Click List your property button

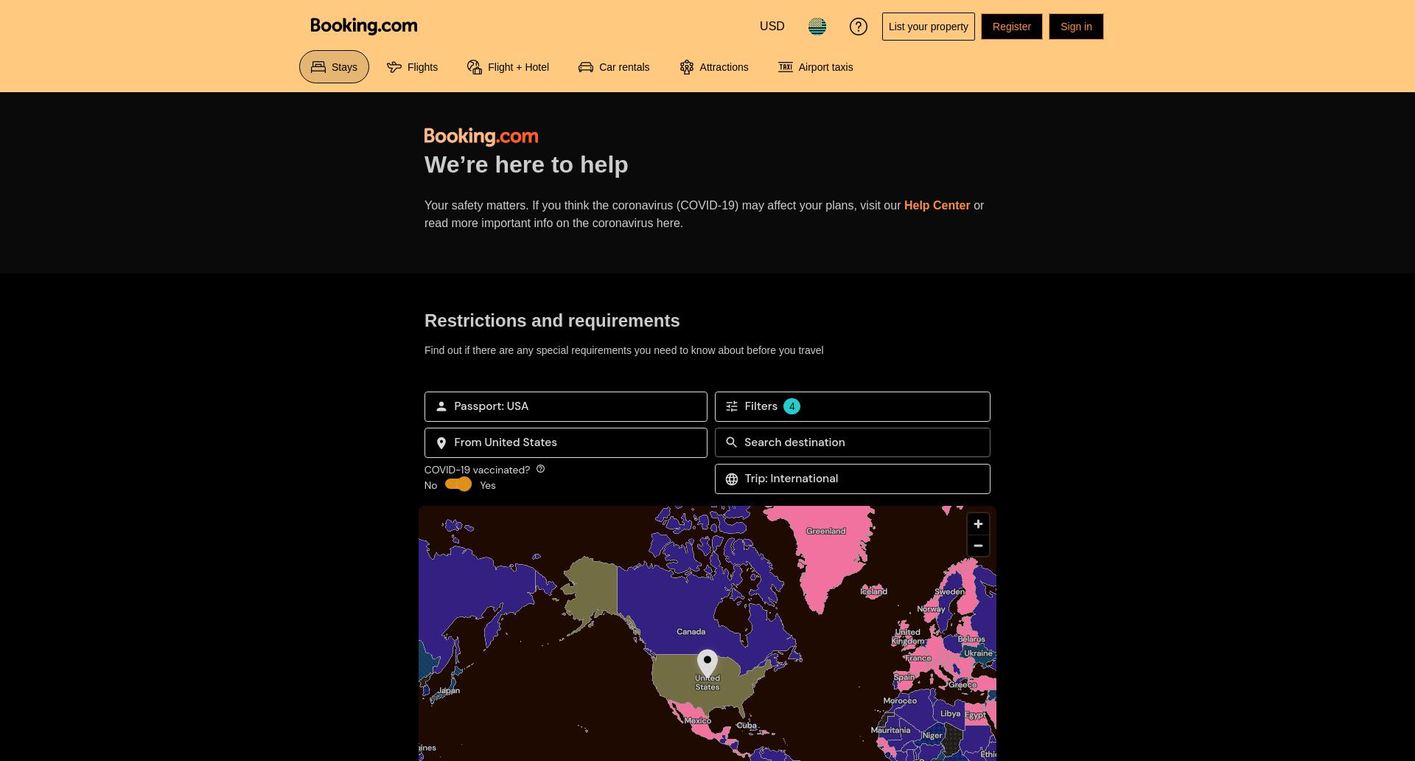tap(929, 27)
